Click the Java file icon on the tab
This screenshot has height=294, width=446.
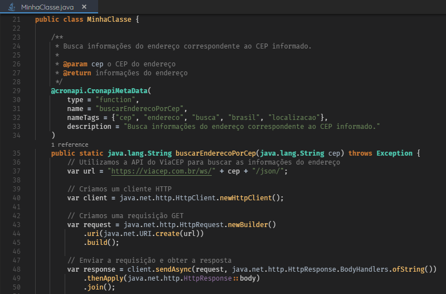tap(12, 7)
